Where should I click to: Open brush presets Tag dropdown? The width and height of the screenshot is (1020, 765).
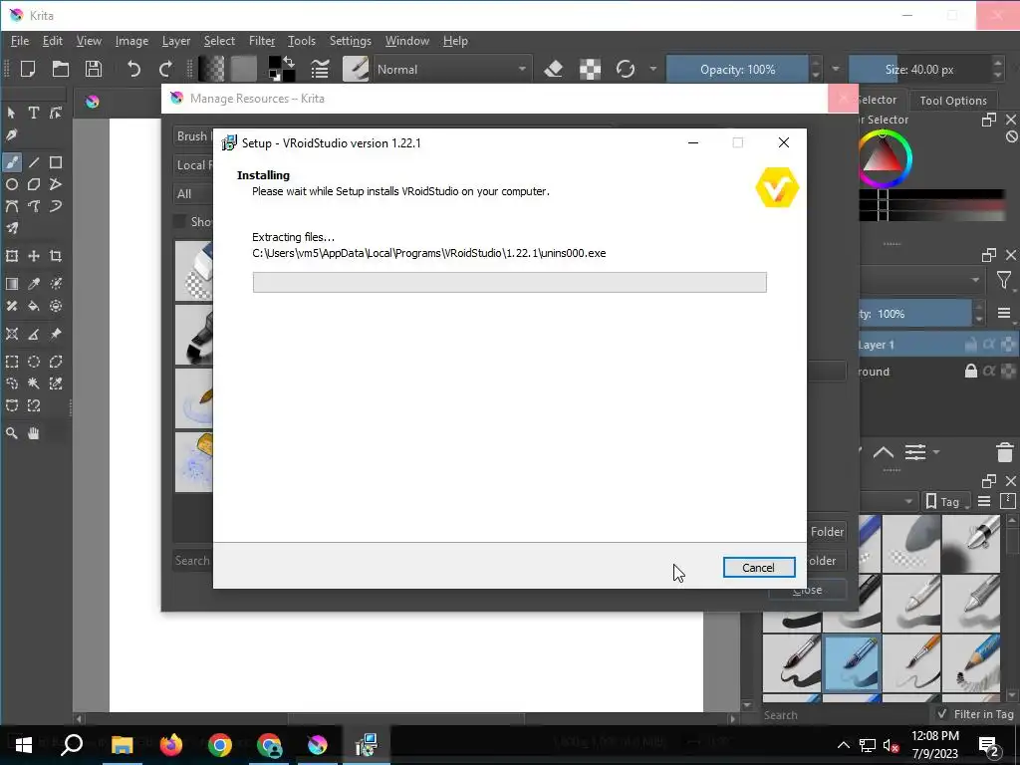pyautogui.click(x=947, y=502)
